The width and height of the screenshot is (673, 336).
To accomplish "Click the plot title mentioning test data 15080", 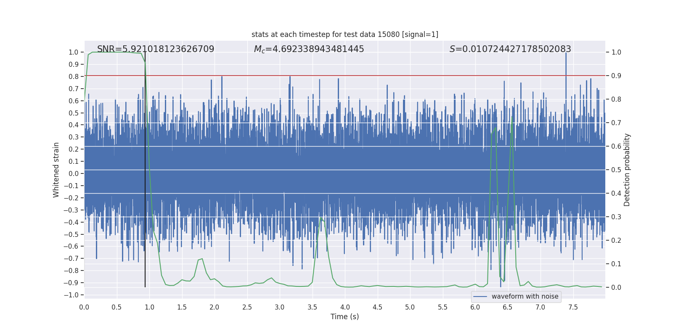I will click(x=344, y=34).
